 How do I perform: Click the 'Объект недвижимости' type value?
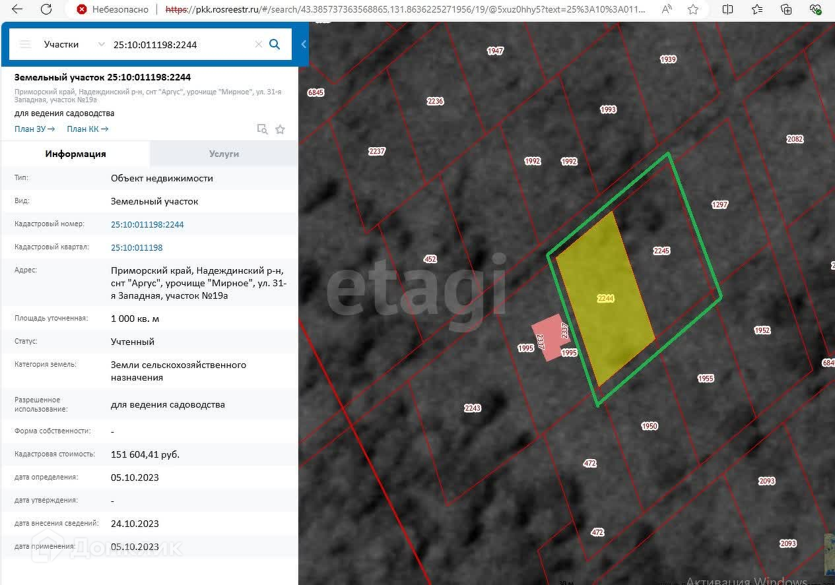[x=162, y=178]
